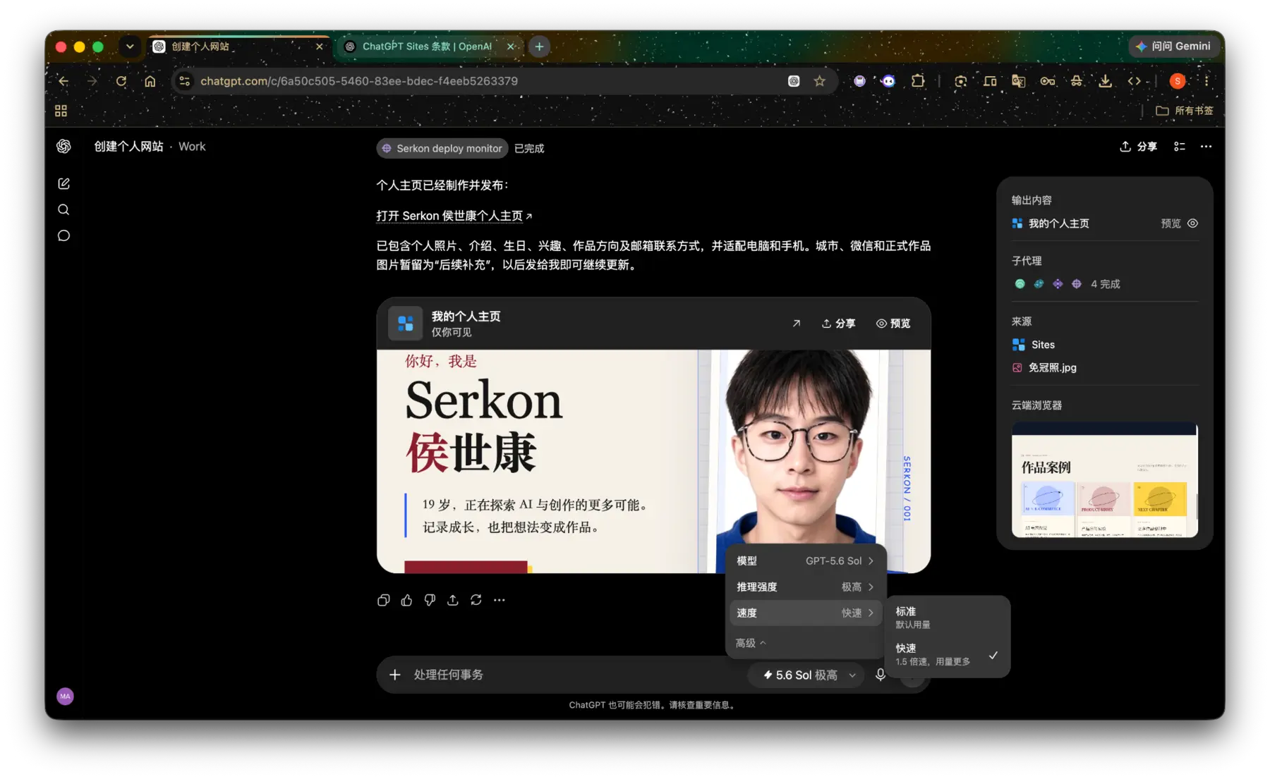Click the 4 完成 subagents row

point(1066,284)
